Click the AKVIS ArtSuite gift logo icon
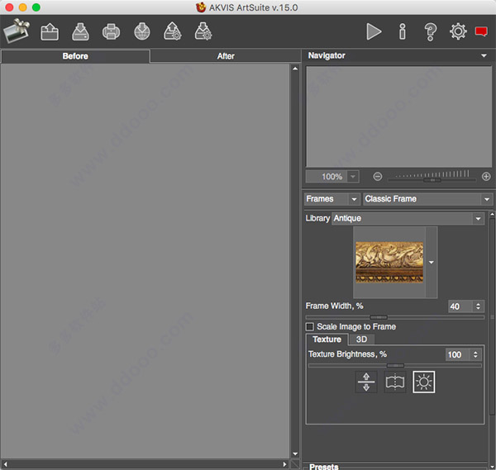This screenshot has width=496, height=470. [x=17, y=31]
